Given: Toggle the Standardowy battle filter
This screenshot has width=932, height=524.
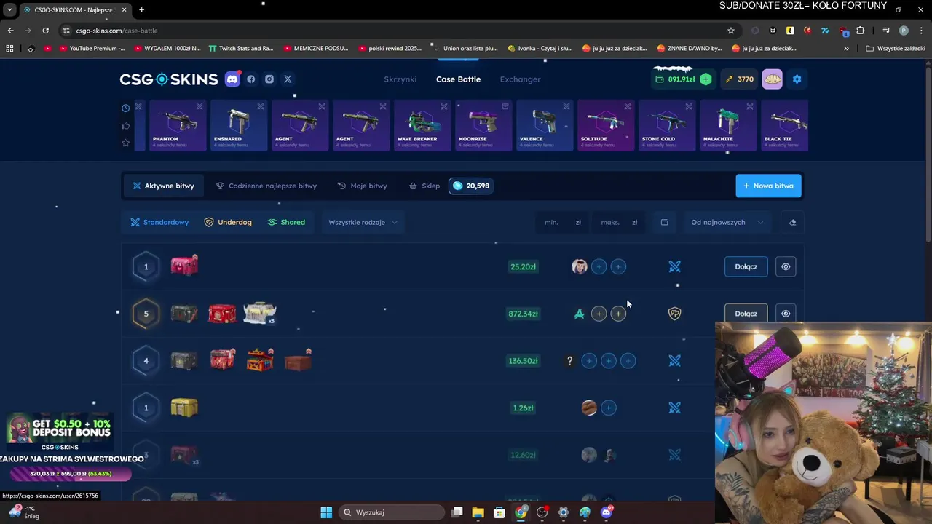Looking at the screenshot, I should coord(159,223).
